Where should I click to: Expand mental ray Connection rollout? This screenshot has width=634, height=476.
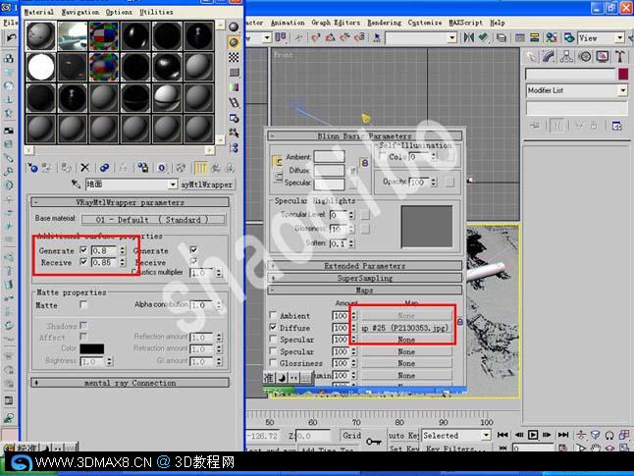pos(130,383)
